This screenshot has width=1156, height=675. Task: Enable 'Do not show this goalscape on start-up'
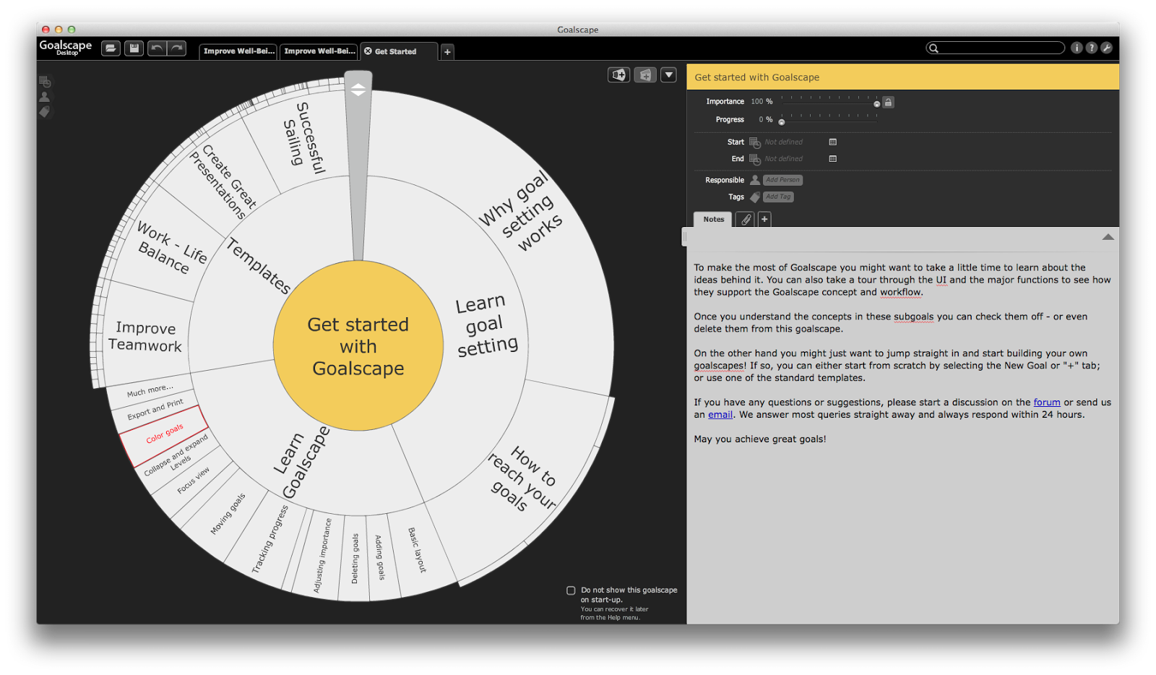[x=571, y=590]
